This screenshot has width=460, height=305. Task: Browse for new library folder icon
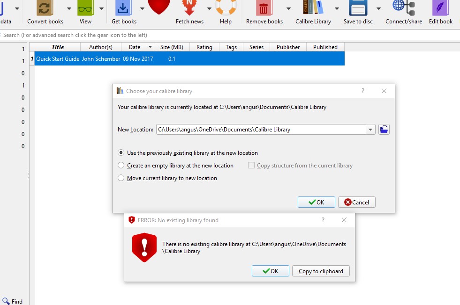[384, 129]
